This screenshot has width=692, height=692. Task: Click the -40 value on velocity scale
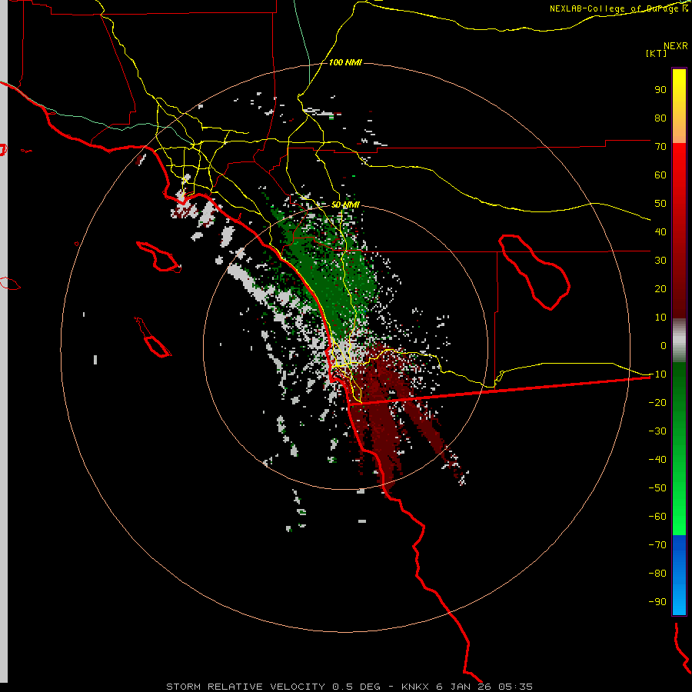click(x=657, y=460)
